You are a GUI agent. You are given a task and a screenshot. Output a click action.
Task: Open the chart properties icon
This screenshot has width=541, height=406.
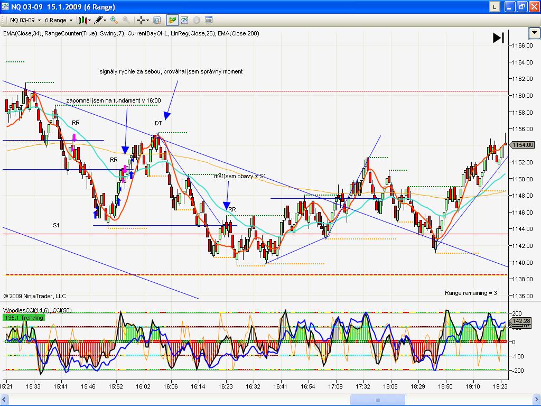pyautogui.click(x=209, y=20)
